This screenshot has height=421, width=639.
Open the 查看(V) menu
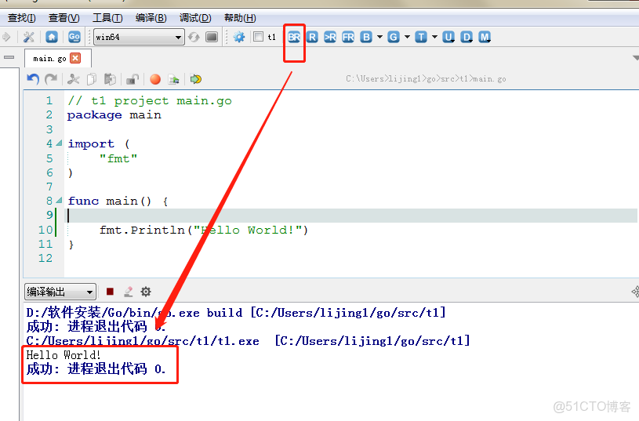pos(64,18)
